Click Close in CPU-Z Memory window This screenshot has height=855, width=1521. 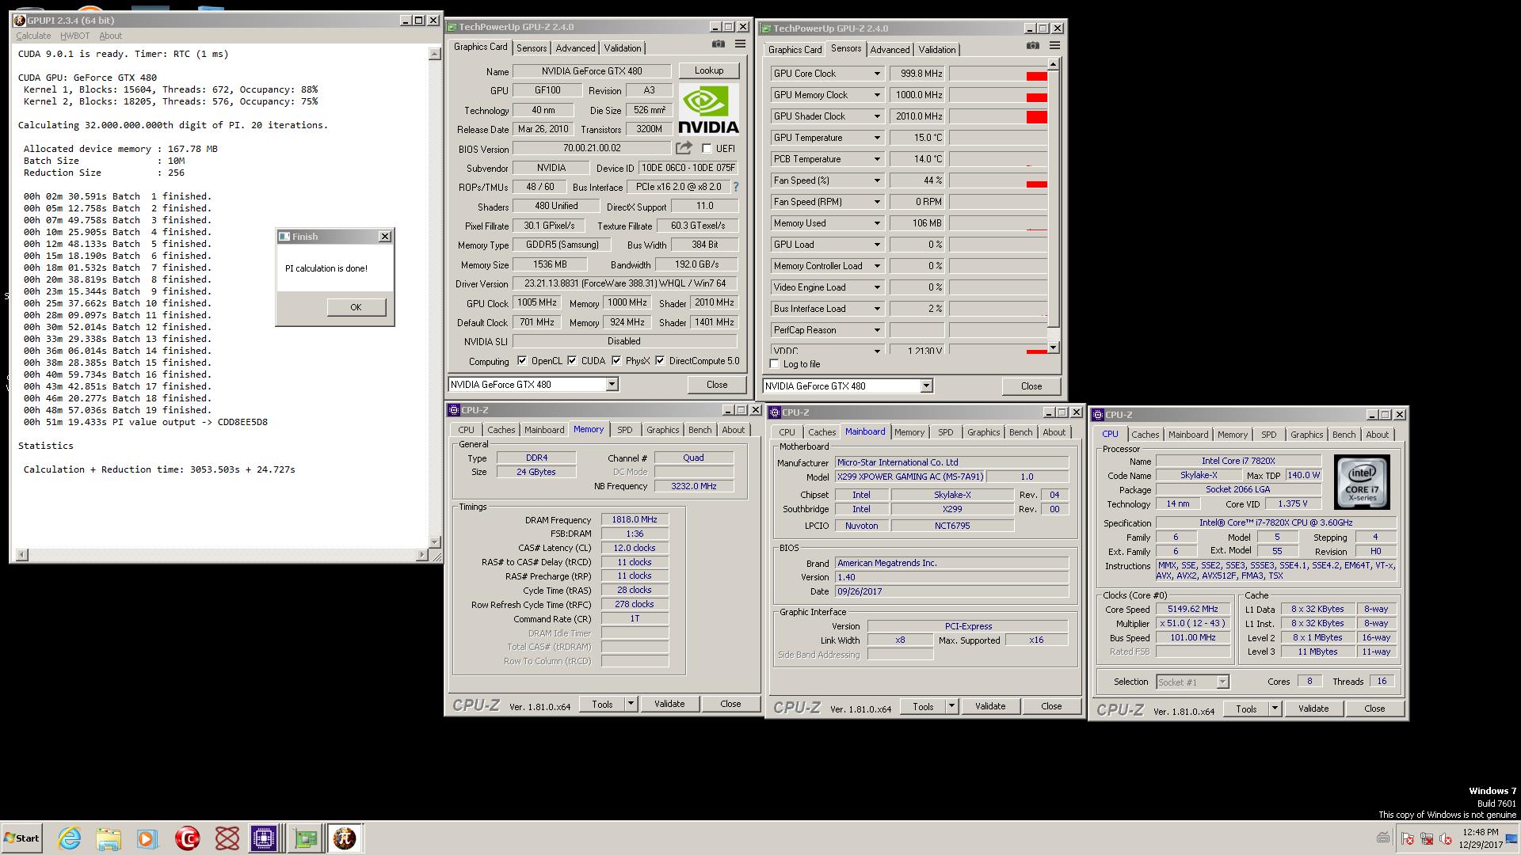[x=730, y=704]
